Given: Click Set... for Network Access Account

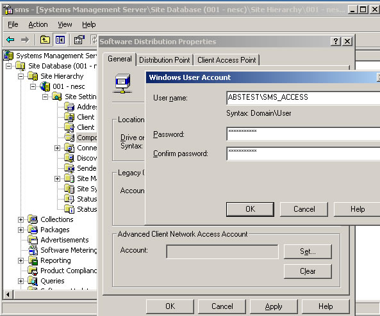Looking at the screenshot, I should tap(308, 251).
